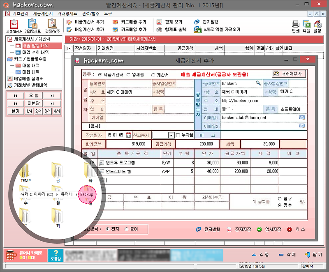Select the 청구 radio button
Viewport: 329px width, 272px height.
click(279, 198)
